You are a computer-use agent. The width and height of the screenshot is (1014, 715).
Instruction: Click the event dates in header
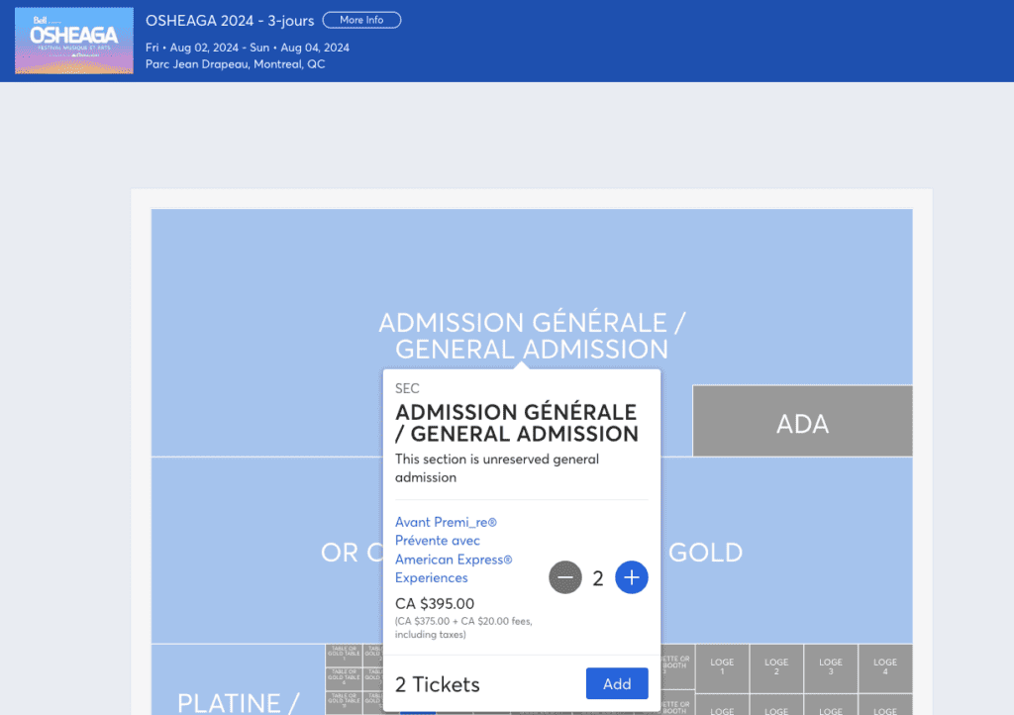tap(248, 47)
